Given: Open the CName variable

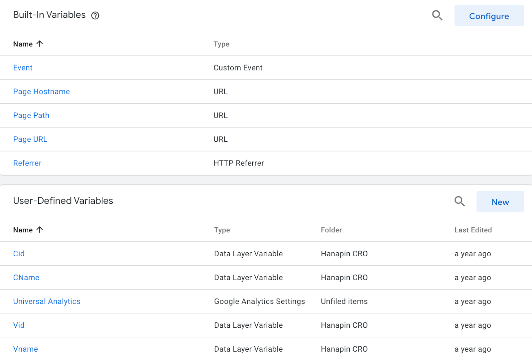Looking at the screenshot, I should click(26, 278).
